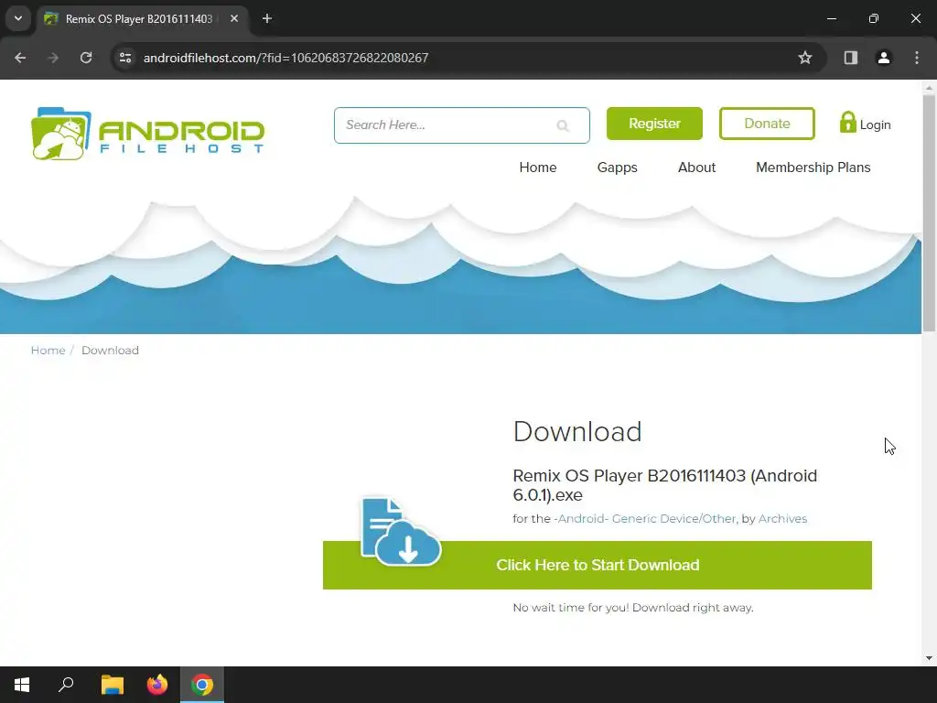Open the Home navigation menu item

point(538,168)
